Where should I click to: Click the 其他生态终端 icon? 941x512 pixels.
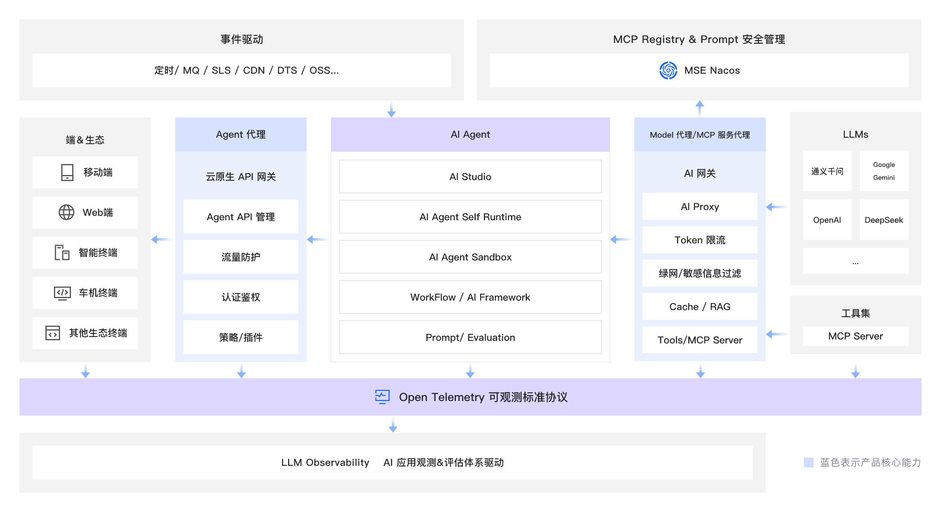pyautogui.click(x=53, y=333)
